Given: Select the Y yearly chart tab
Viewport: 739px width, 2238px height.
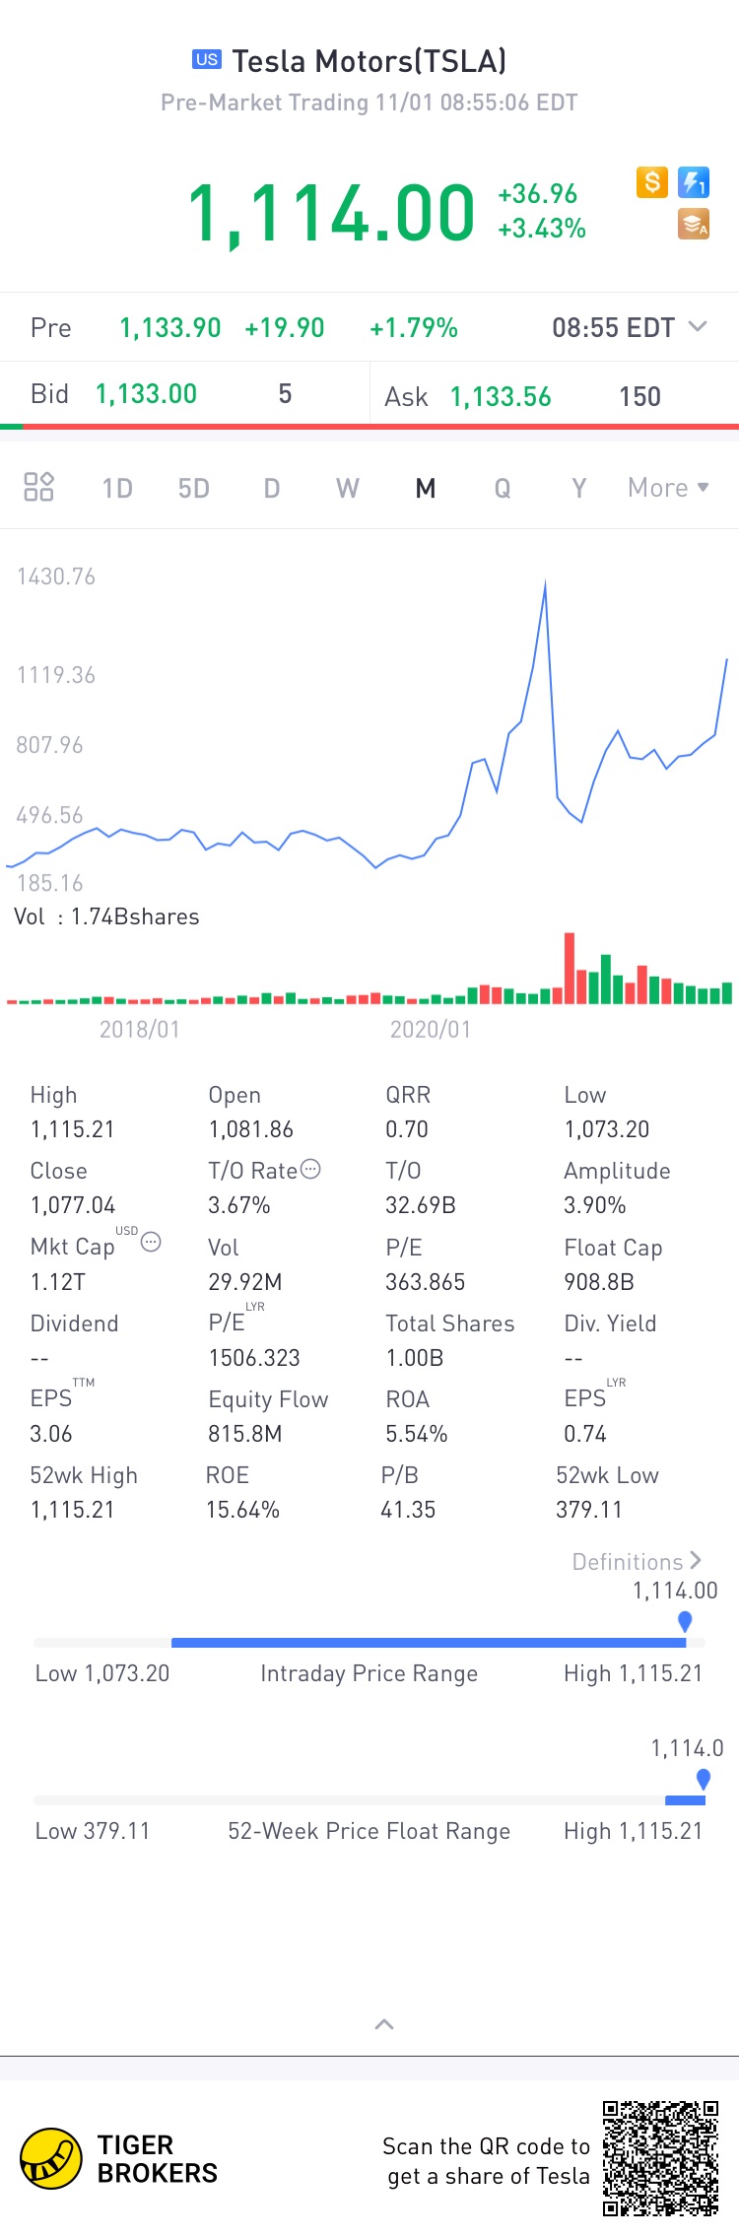Looking at the screenshot, I should (x=579, y=489).
